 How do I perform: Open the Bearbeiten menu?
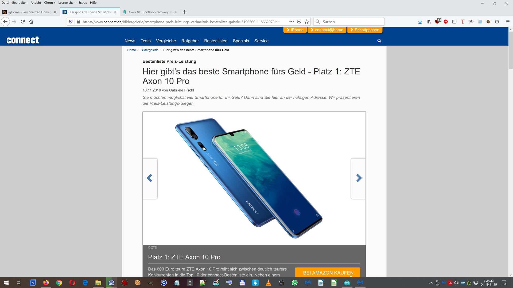[x=20, y=3]
